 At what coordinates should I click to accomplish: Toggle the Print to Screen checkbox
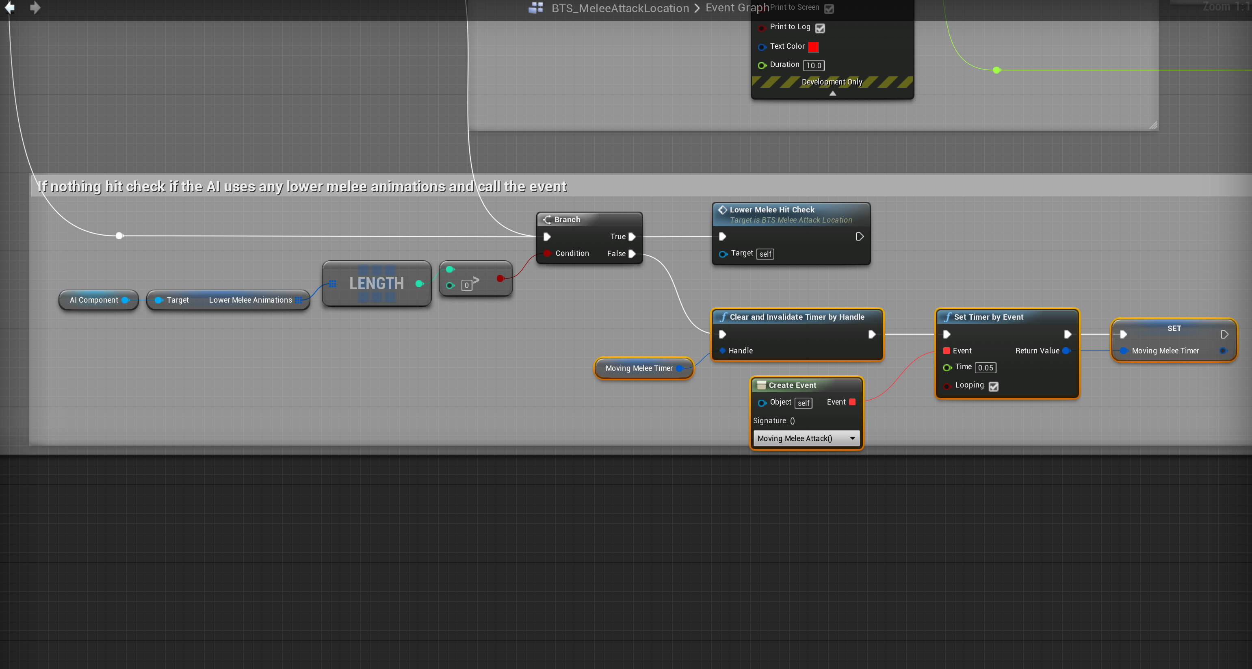coord(829,9)
